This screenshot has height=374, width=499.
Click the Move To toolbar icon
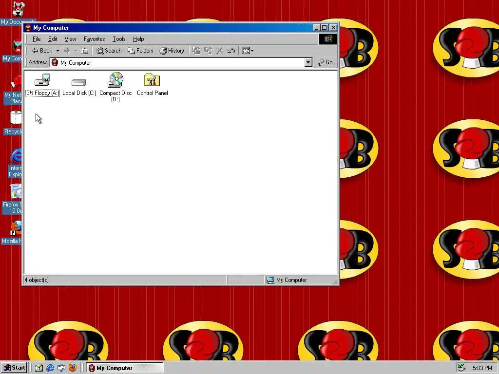pyautogui.click(x=197, y=51)
